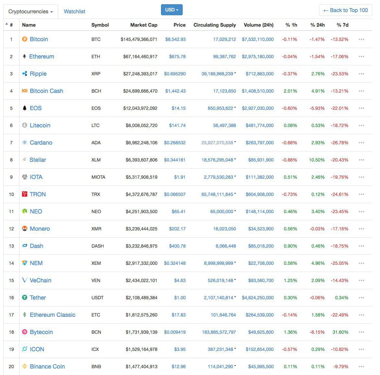Open the Cardano name link
Screen dimensions: 380x375
point(41,142)
